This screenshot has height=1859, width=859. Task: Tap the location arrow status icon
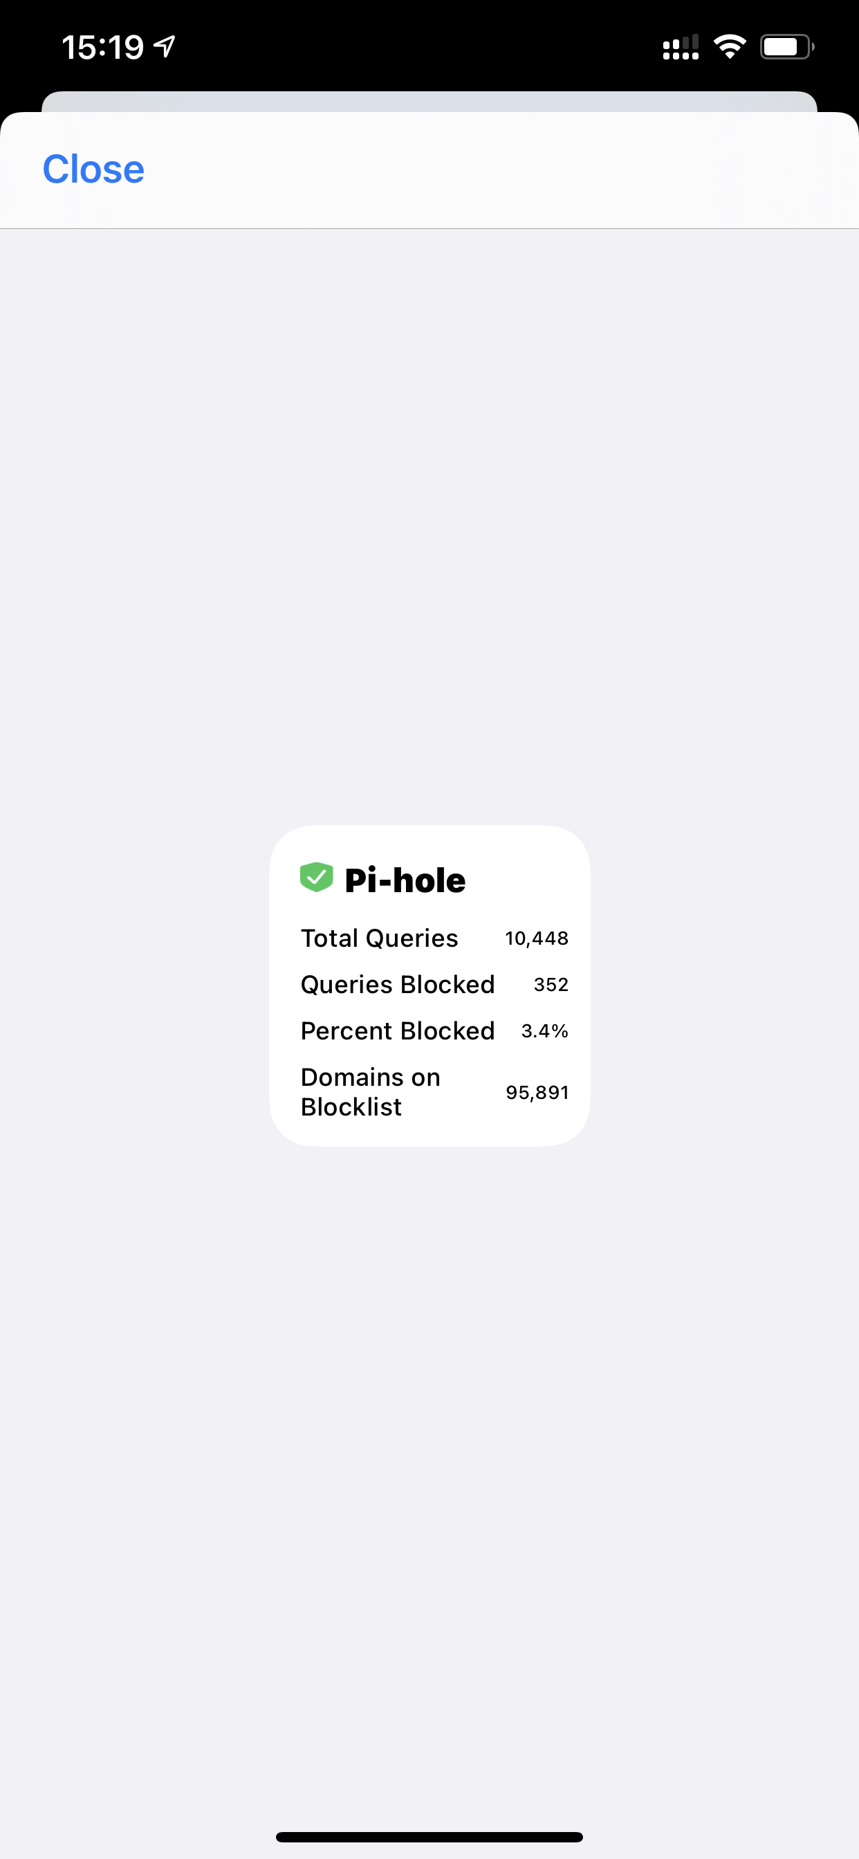[x=165, y=47]
